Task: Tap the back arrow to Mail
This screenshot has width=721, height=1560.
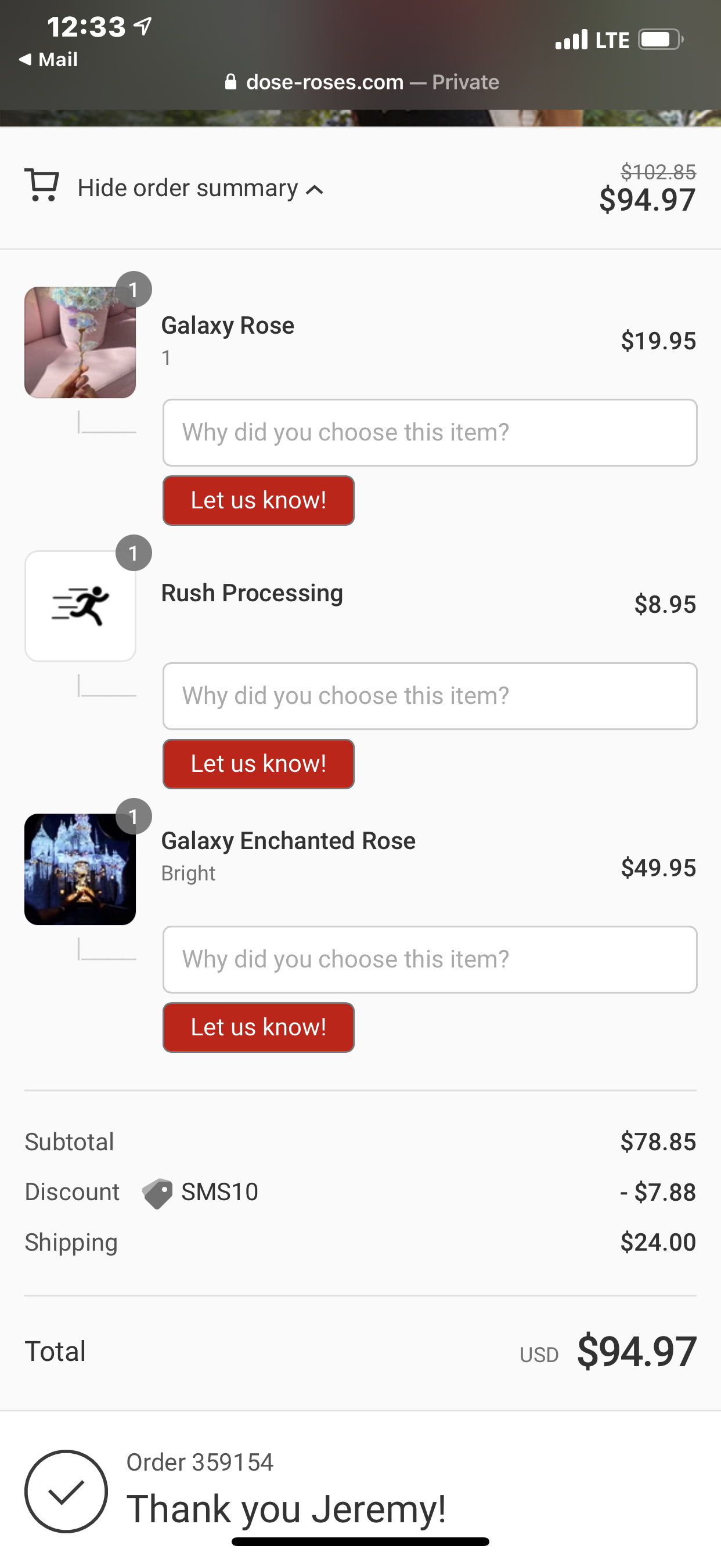Action: pyautogui.click(x=25, y=59)
